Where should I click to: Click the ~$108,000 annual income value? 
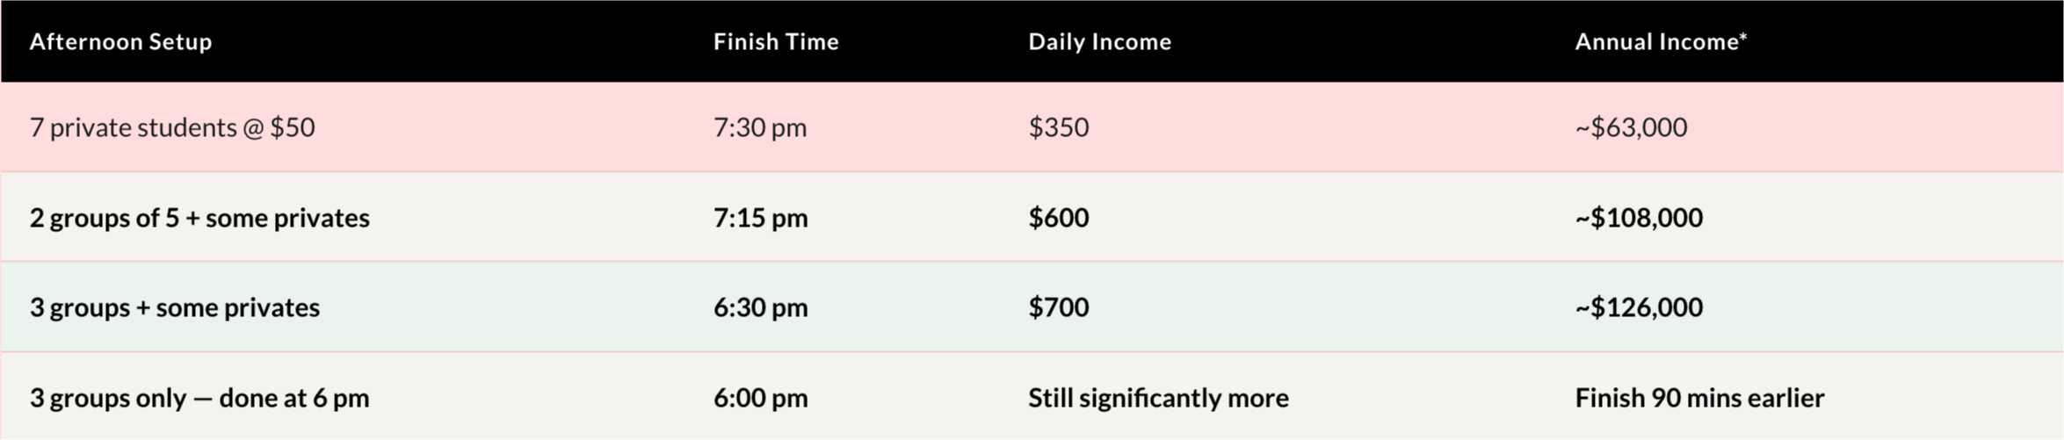pos(1638,218)
